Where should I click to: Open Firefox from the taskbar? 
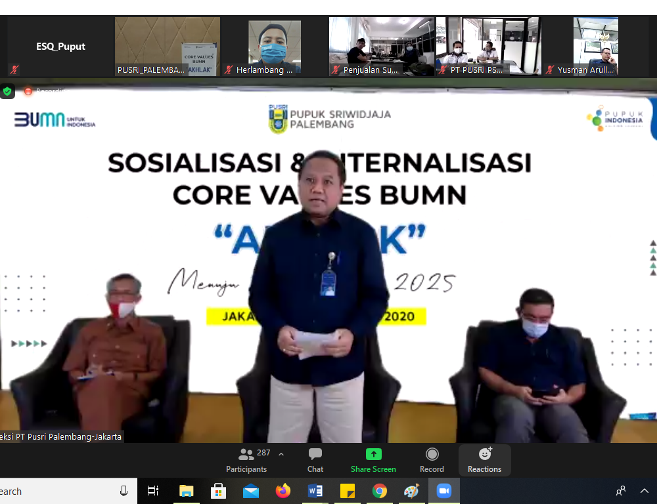tap(283, 491)
